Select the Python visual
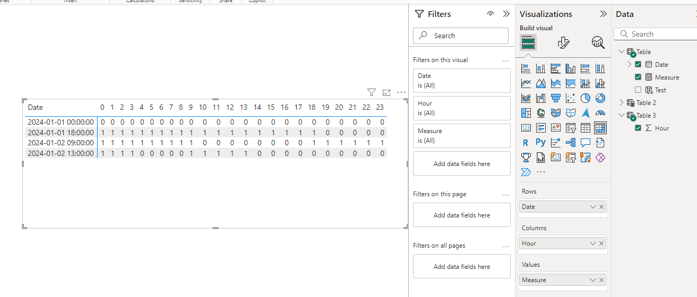The width and height of the screenshot is (697, 297). click(x=541, y=143)
